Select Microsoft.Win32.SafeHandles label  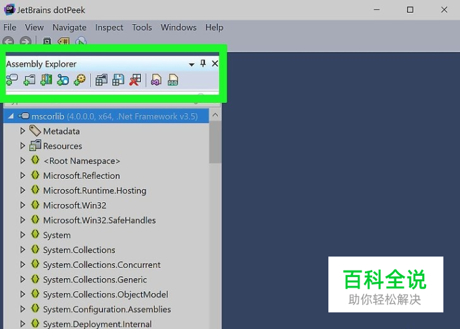[100, 220]
